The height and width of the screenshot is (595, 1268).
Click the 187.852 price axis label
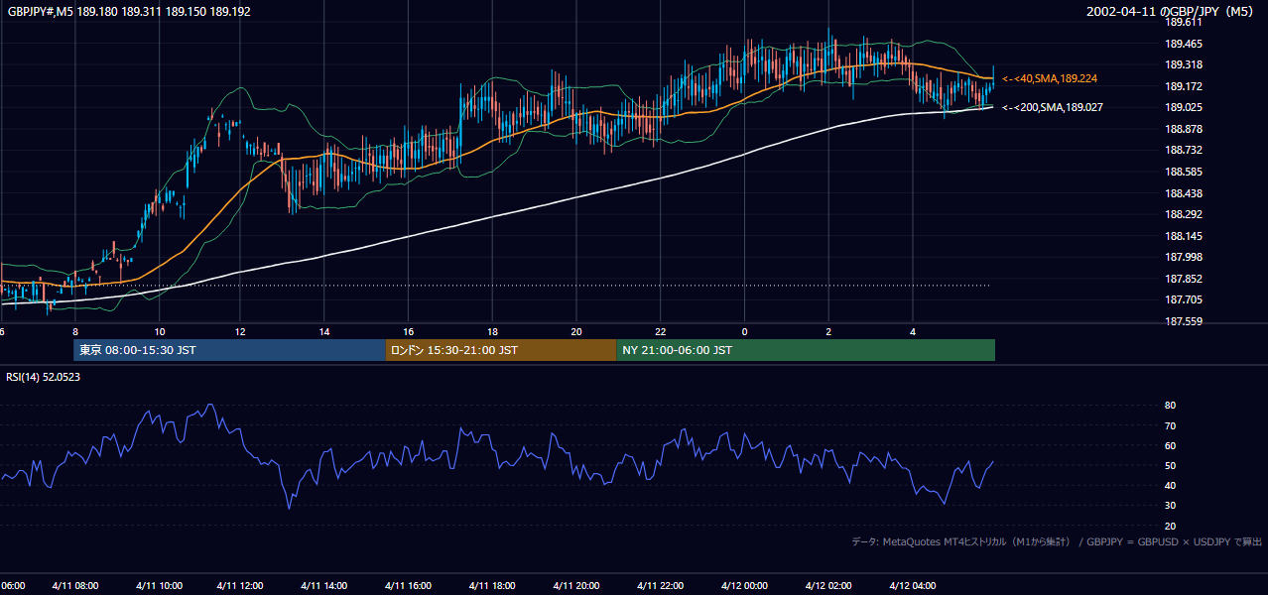point(1184,279)
